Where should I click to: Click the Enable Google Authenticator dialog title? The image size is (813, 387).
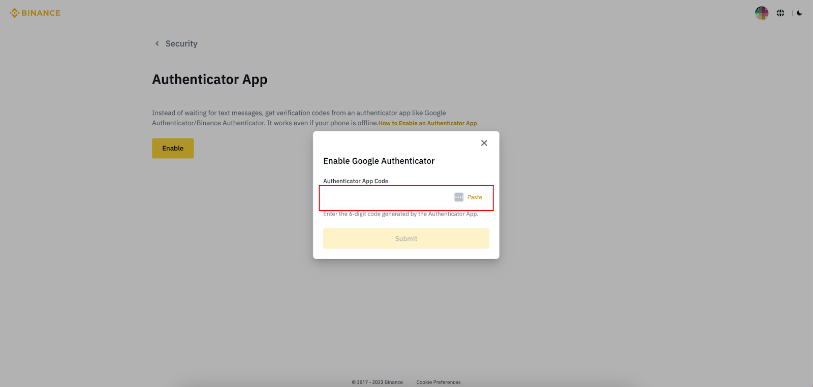point(379,161)
